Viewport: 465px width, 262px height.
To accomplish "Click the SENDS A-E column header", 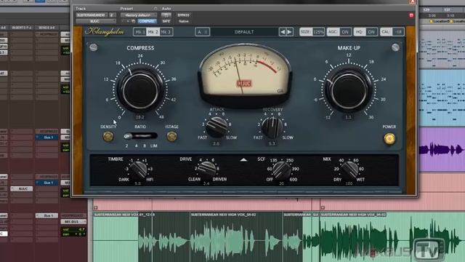I will [x=46, y=28].
